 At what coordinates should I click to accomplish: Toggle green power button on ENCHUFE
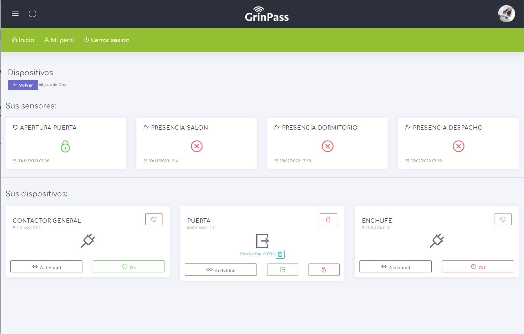coord(503,219)
